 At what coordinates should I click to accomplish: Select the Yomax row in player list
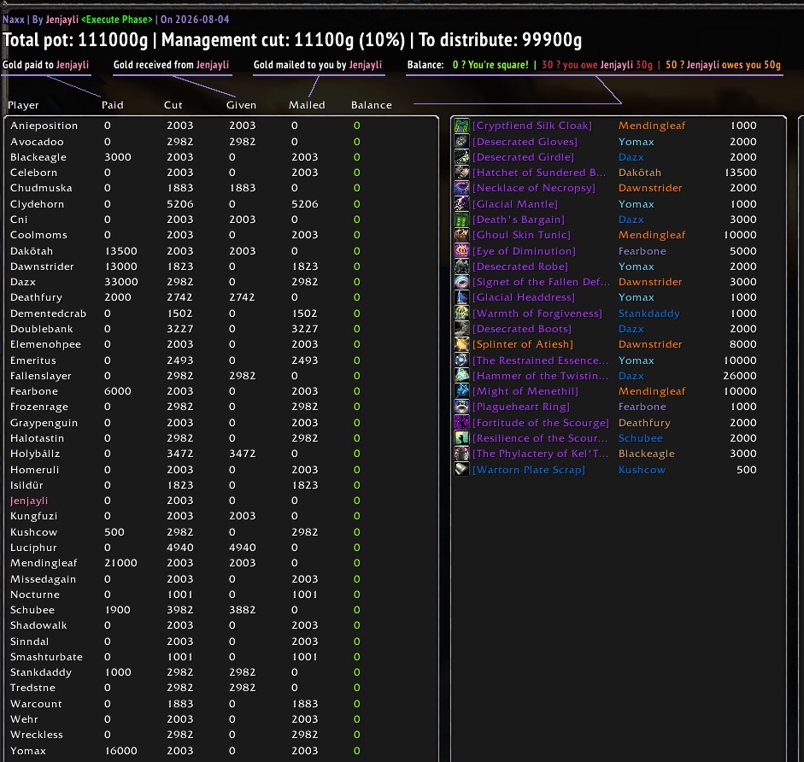[220, 751]
